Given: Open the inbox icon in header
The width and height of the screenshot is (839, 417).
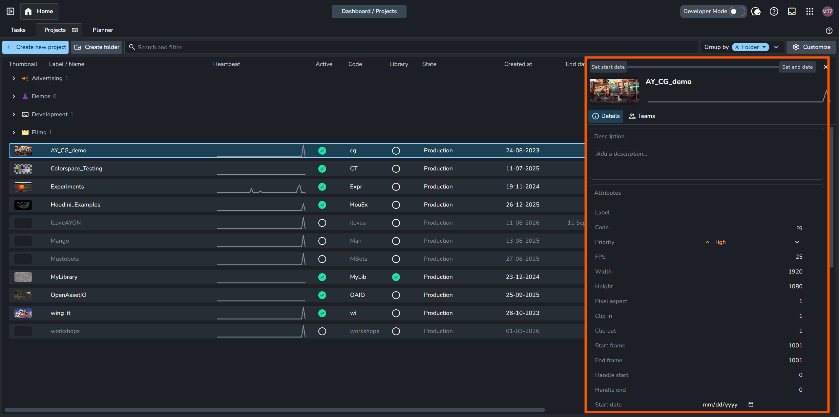Looking at the screenshot, I should point(792,11).
